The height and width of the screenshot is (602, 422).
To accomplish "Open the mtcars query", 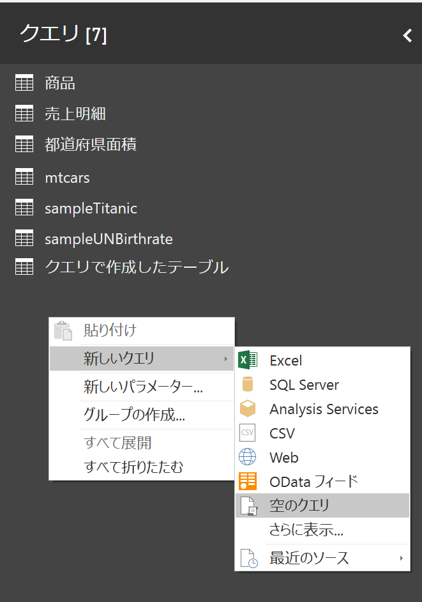I will tap(67, 177).
